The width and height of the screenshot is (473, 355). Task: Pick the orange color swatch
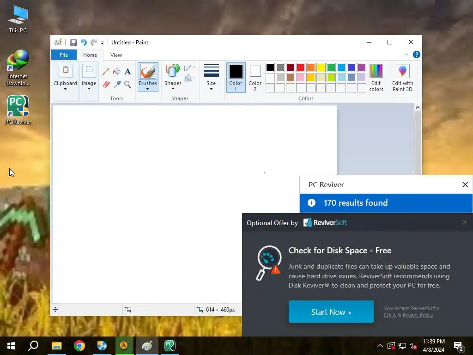(x=311, y=67)
